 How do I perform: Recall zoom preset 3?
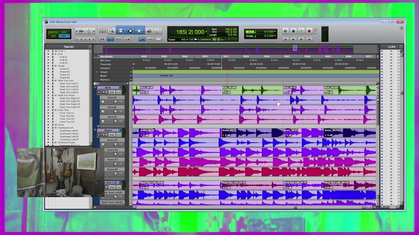(x=85, y=39)
